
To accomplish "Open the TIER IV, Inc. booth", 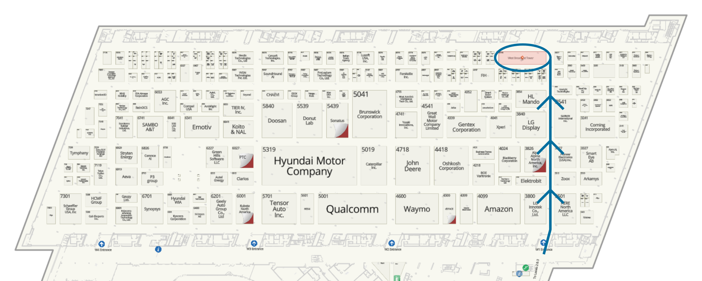I will [238, 110].
